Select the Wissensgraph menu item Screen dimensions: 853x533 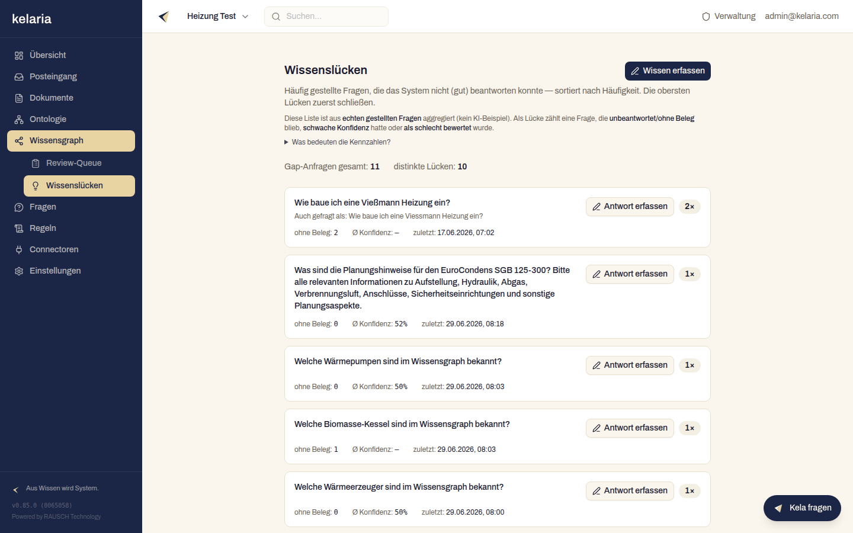(x=71, y=141)
